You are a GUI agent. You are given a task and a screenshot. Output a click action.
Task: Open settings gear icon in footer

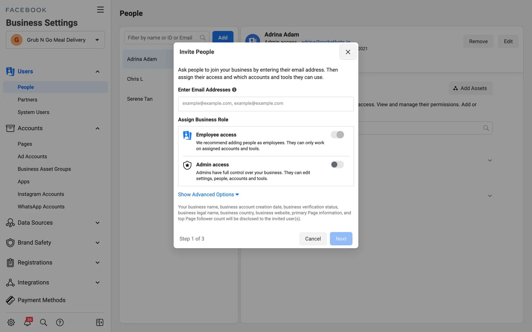[x=11, y=322]
